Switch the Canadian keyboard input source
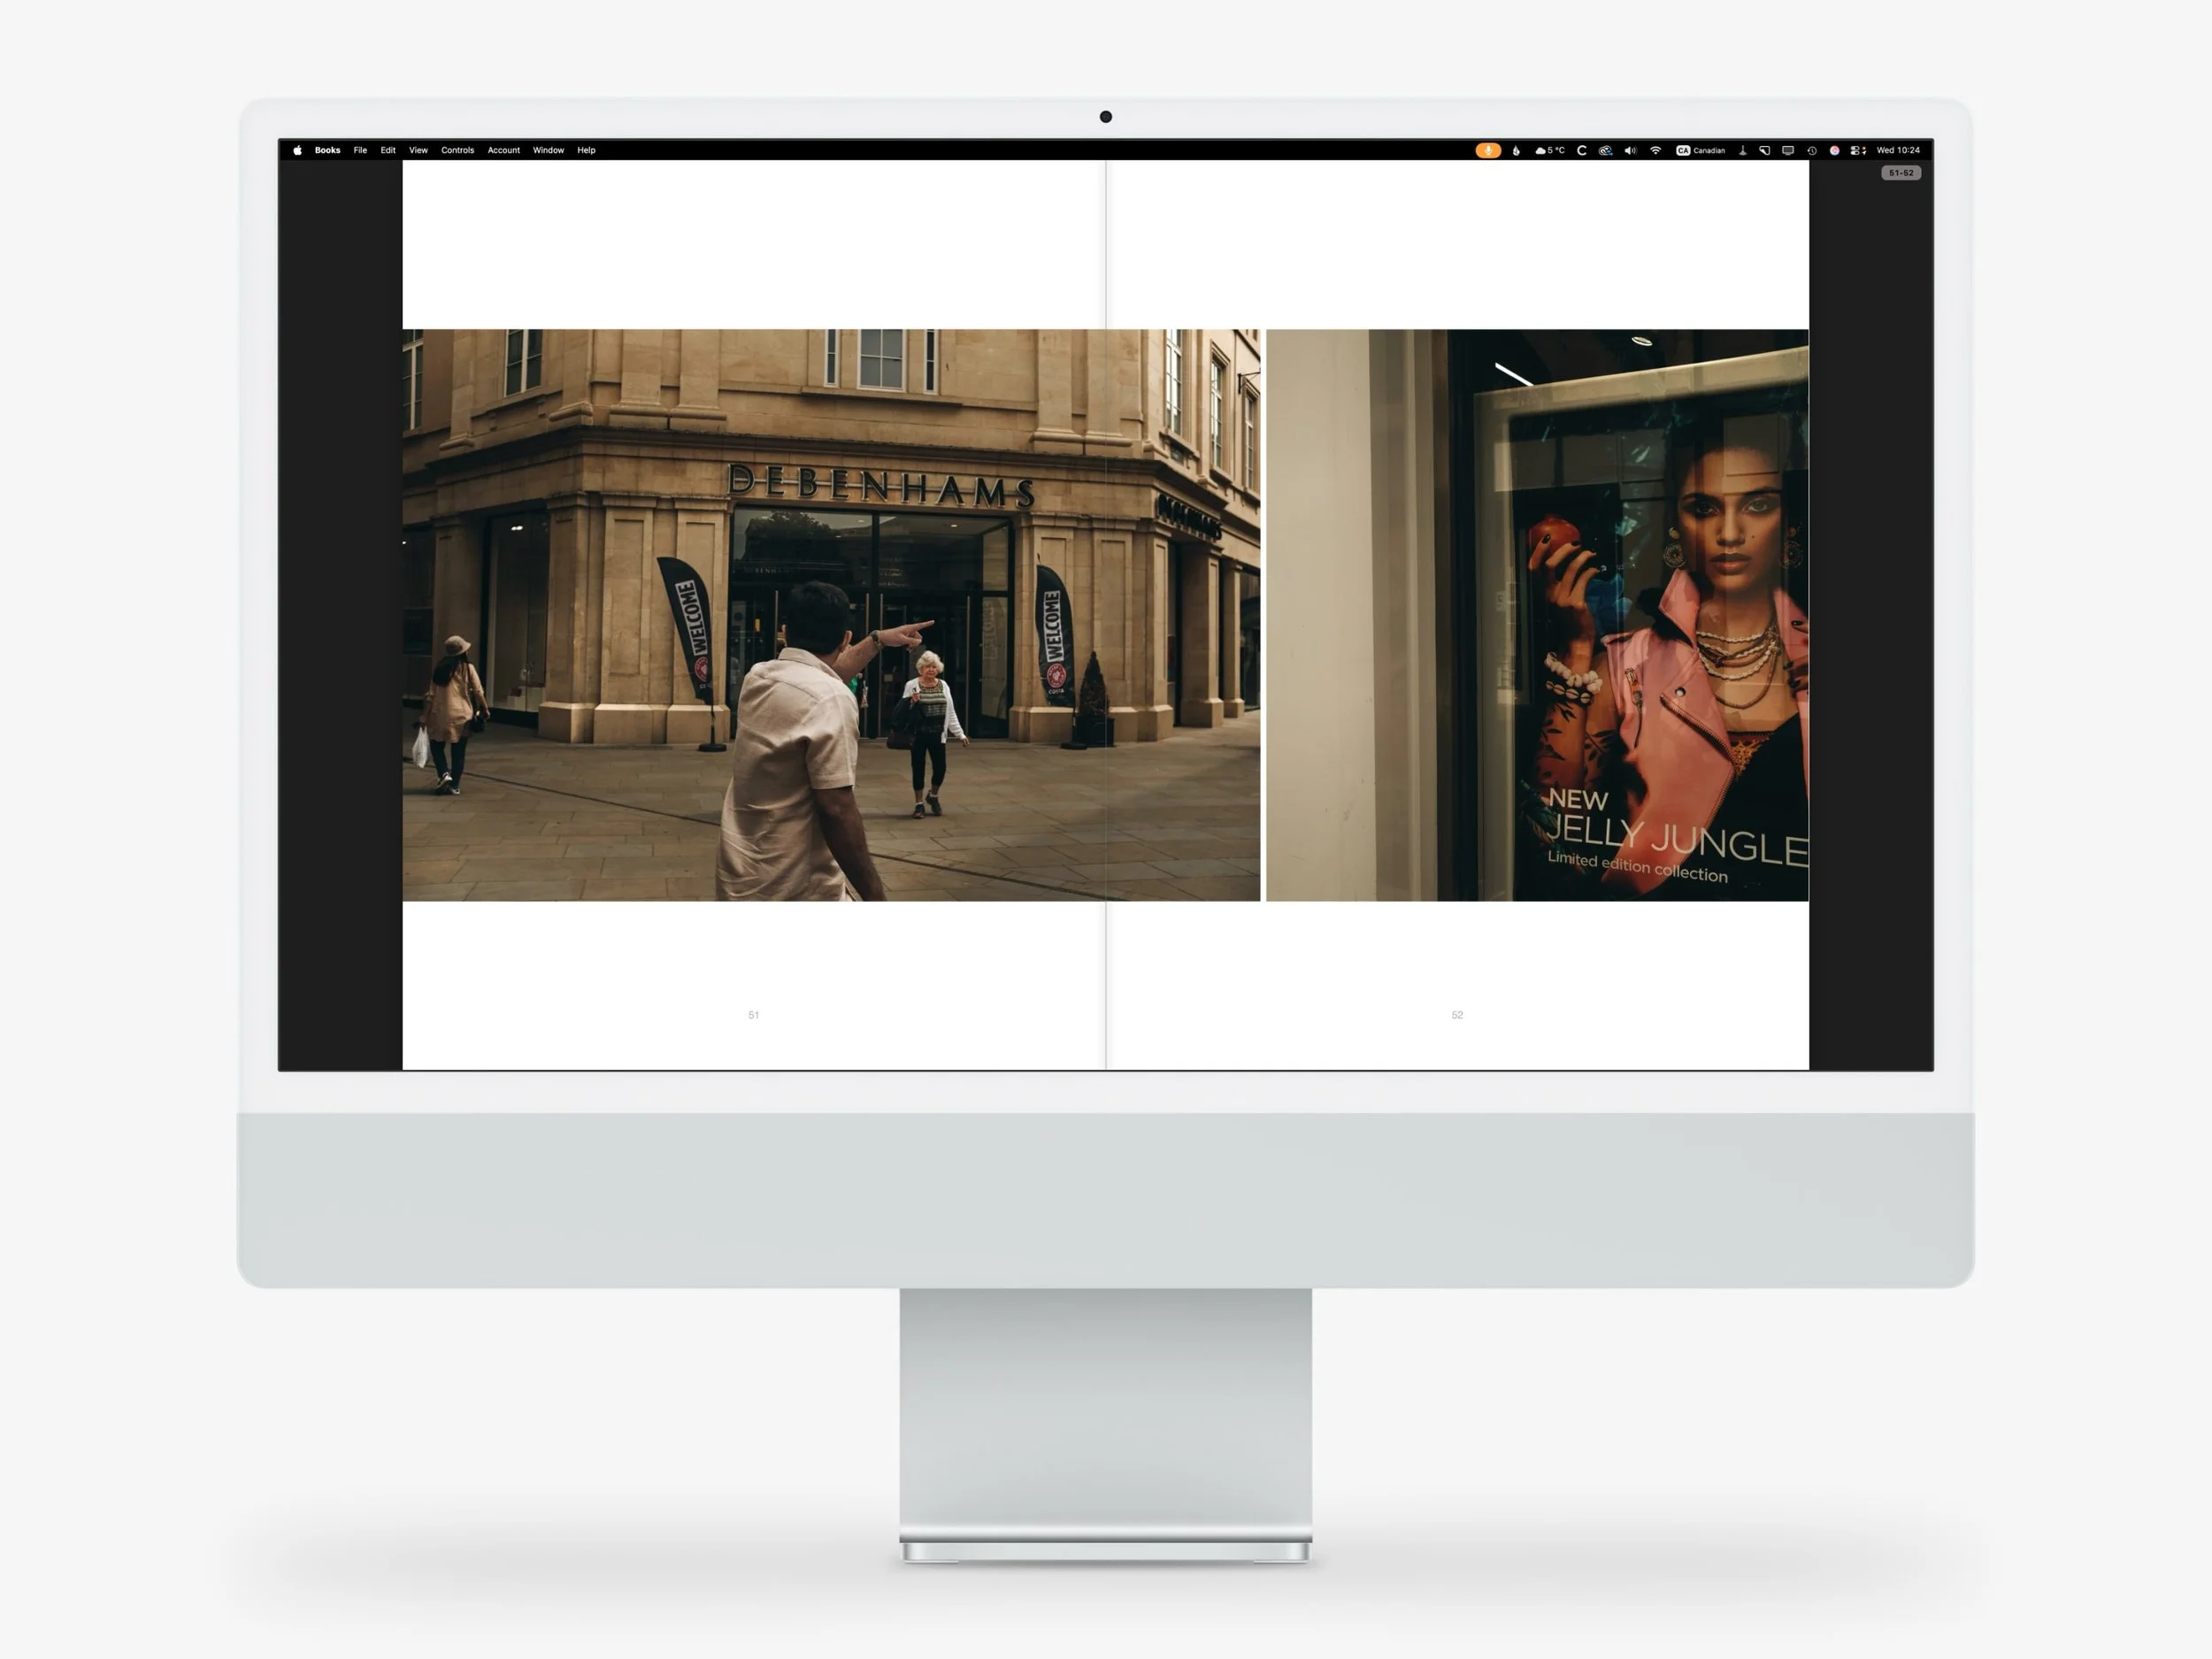The width and height of the screenshot is (2212, 1659). tap(1700, 150)
